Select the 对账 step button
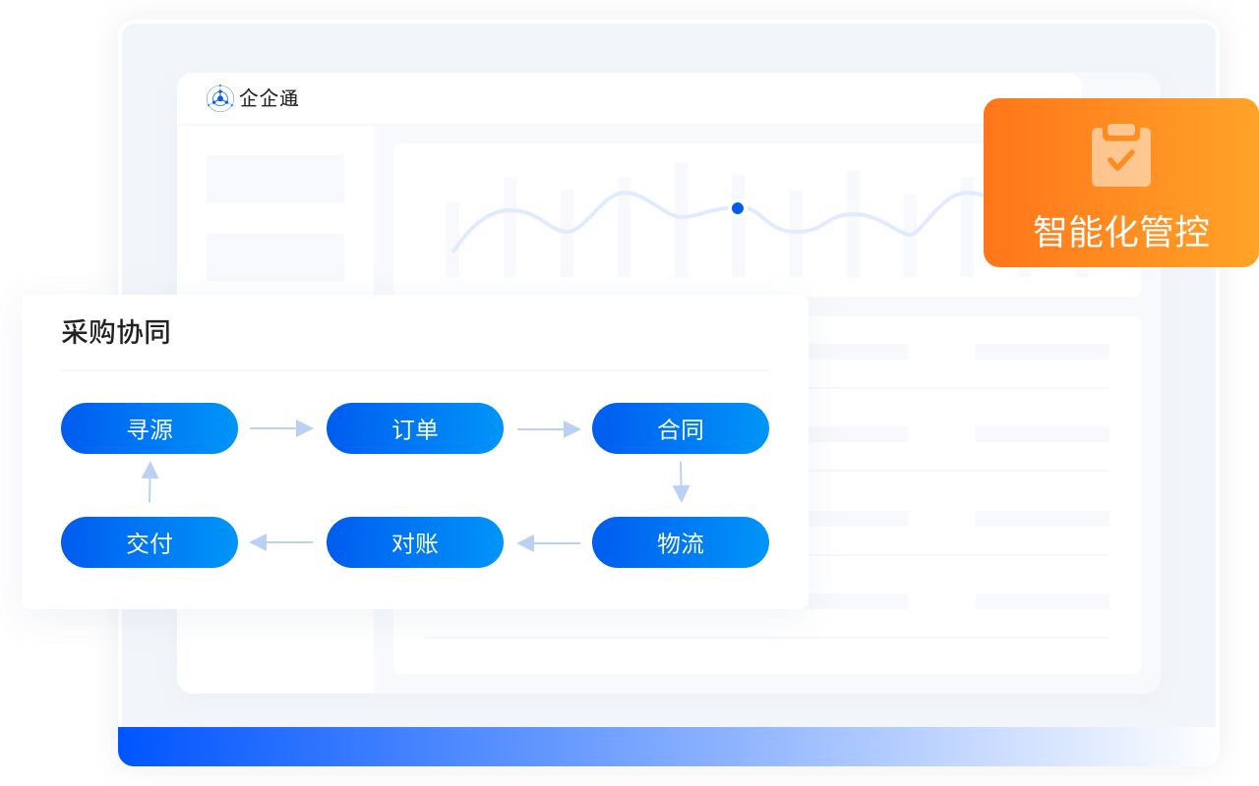Viewport: 1259px width, 786px height. (415, 542)
